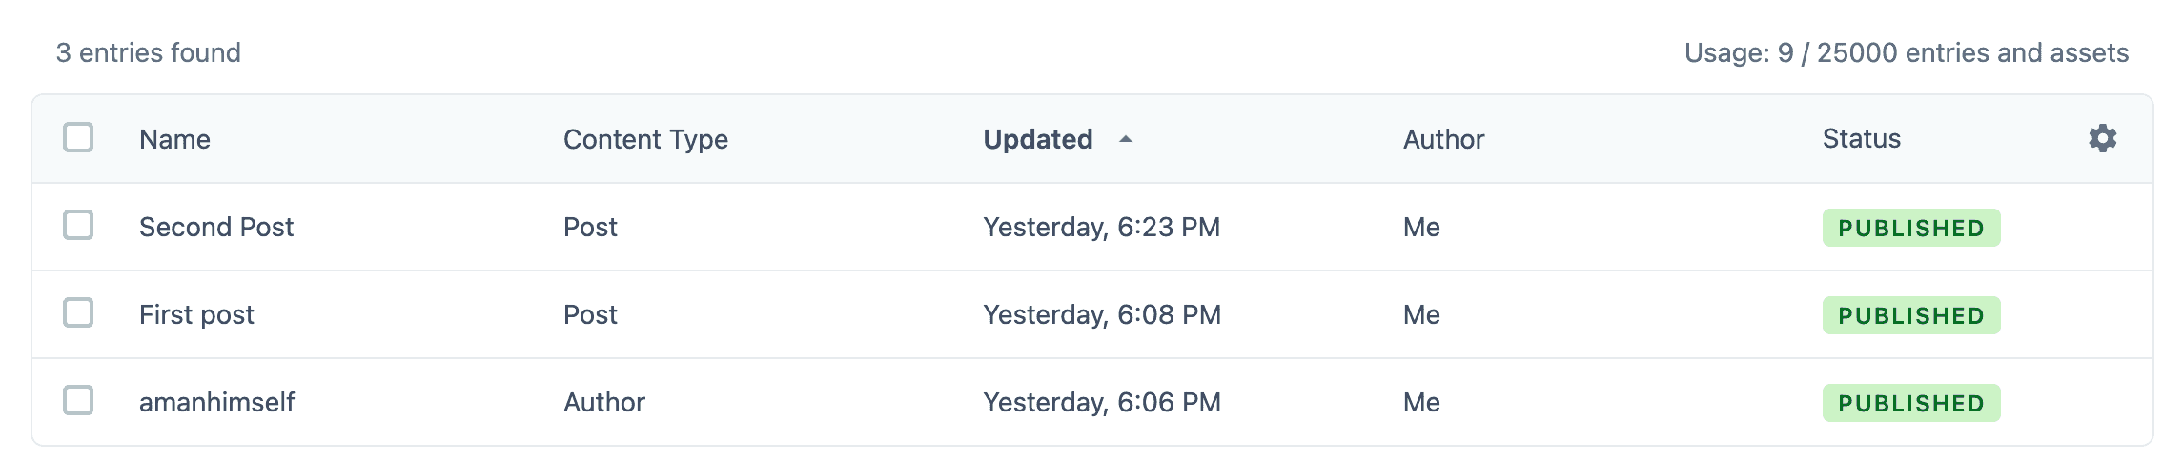Open table column settings gear icon
Image resolution: width=2183 pixels, height=461 pixels.
pyautogui.click(x=2102, y=138)
